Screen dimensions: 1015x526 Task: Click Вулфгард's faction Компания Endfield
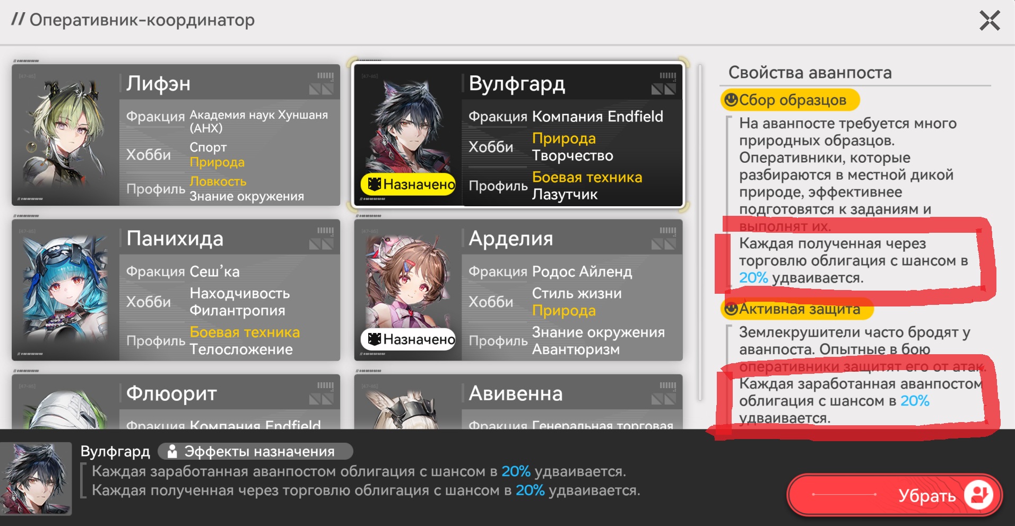597,117
